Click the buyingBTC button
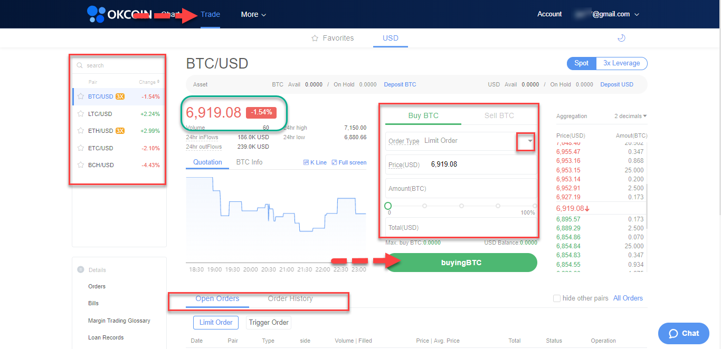This screenshot has width=721, height=349. tap(461, 263)
